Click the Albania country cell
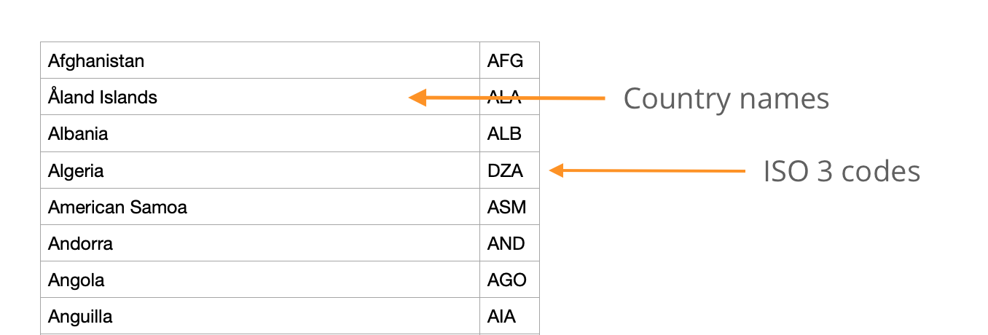988x335 pixels. [78, 134]
